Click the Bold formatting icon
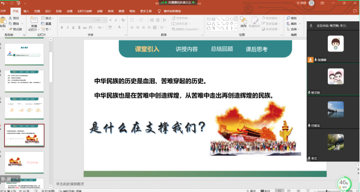The height and width of the screenshot is (192, 360). pyautogui.click(x=62, y=28)
